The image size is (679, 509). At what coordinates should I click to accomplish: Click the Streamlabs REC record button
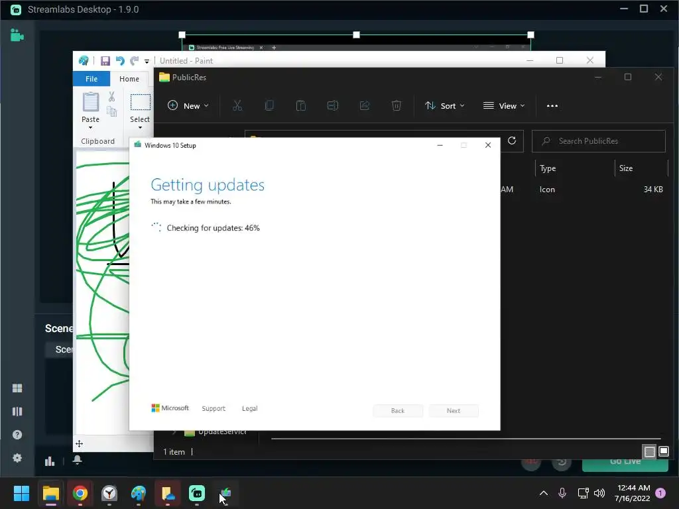pos(531,465)
